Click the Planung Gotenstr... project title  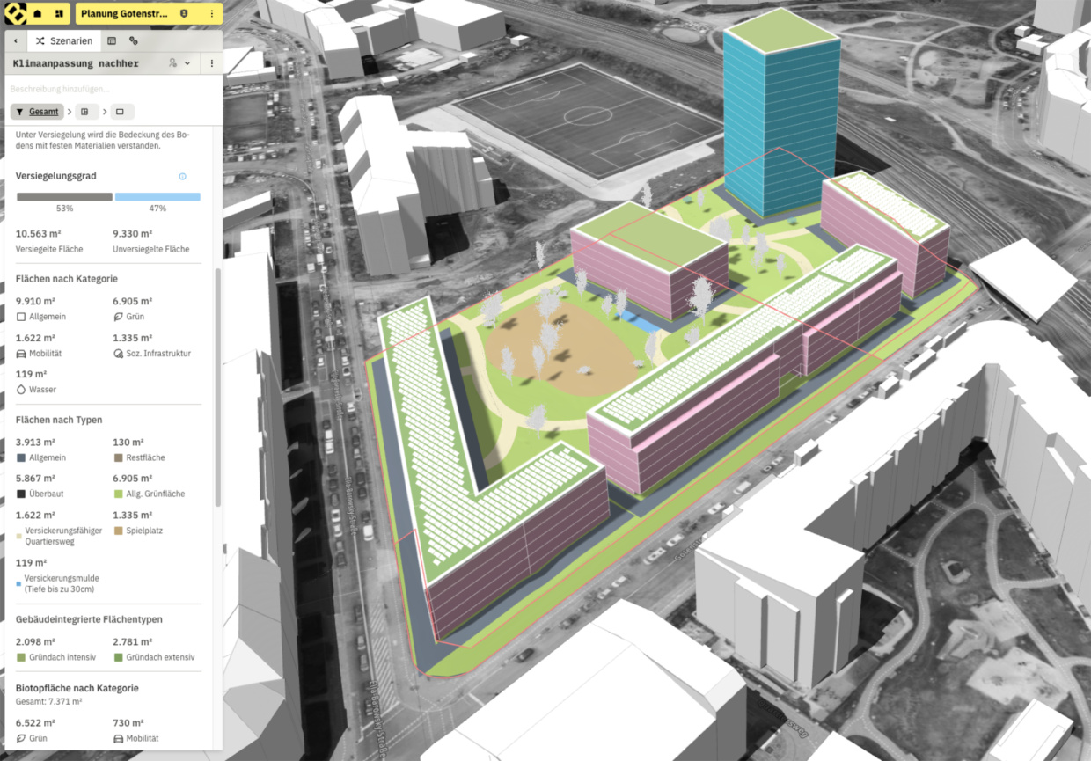click(127, 14)
